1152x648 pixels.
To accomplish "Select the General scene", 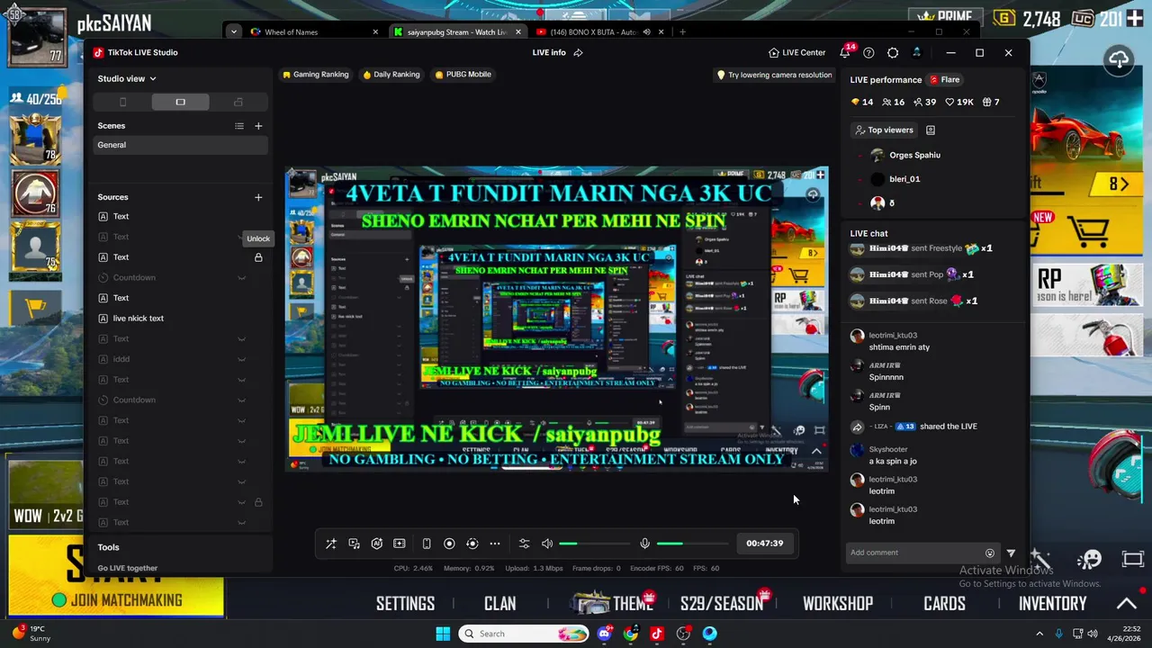I will pos(181,145).
